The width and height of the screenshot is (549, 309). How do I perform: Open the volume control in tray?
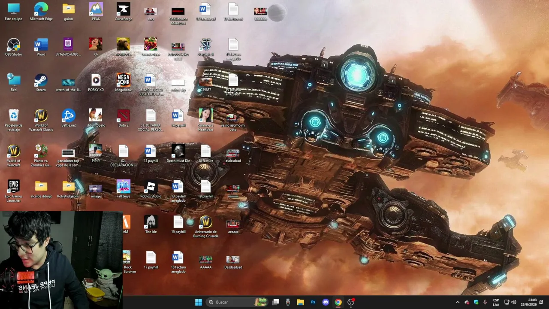[514, 302]
